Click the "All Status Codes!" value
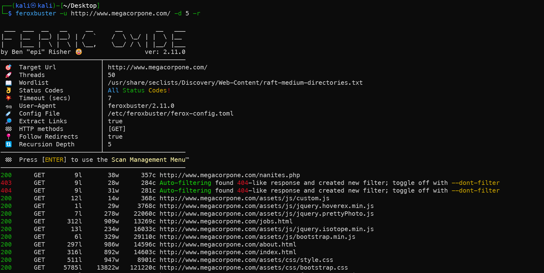This screenshot has height=273, width=544. tap(139, 90)
